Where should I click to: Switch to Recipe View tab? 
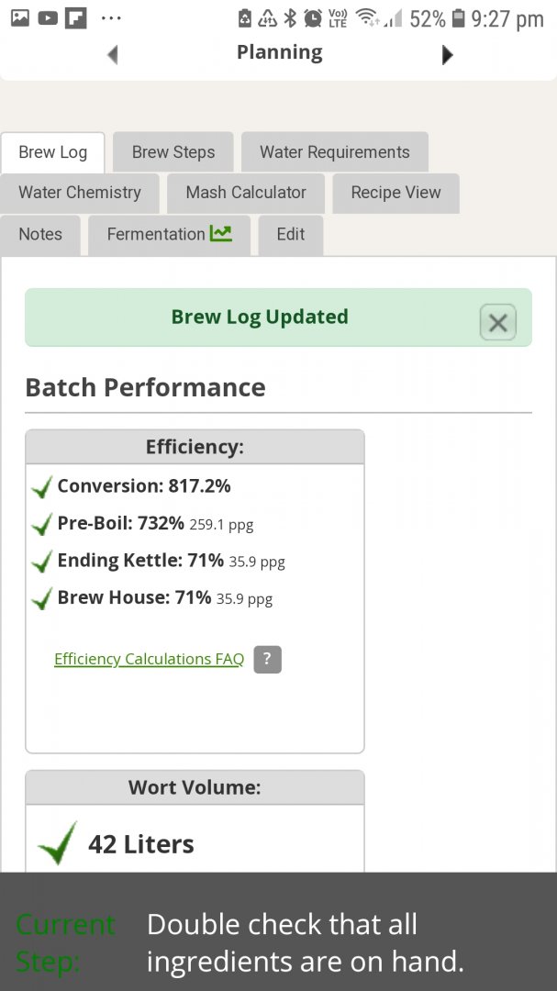(x=395, y=193)
